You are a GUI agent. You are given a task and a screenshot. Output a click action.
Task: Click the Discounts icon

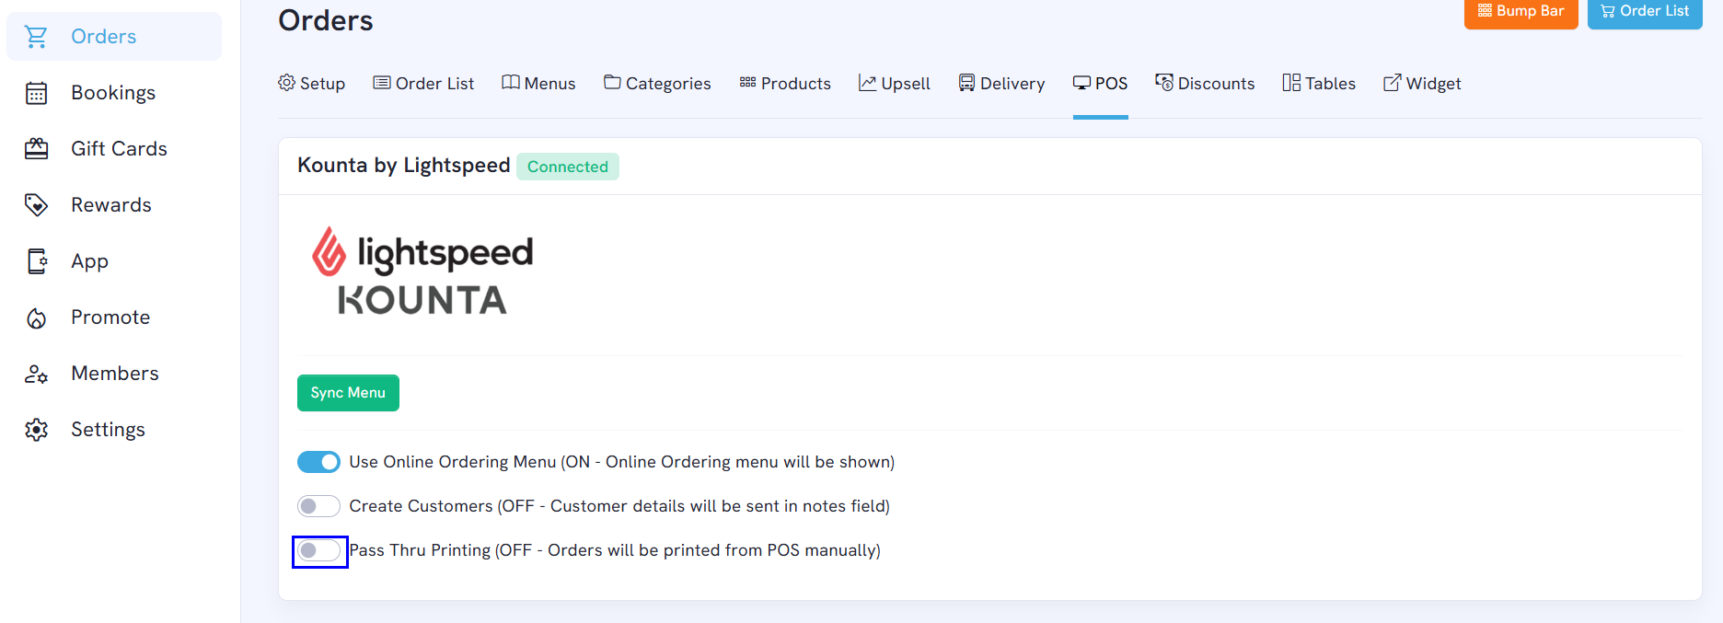click(1164, 83)
